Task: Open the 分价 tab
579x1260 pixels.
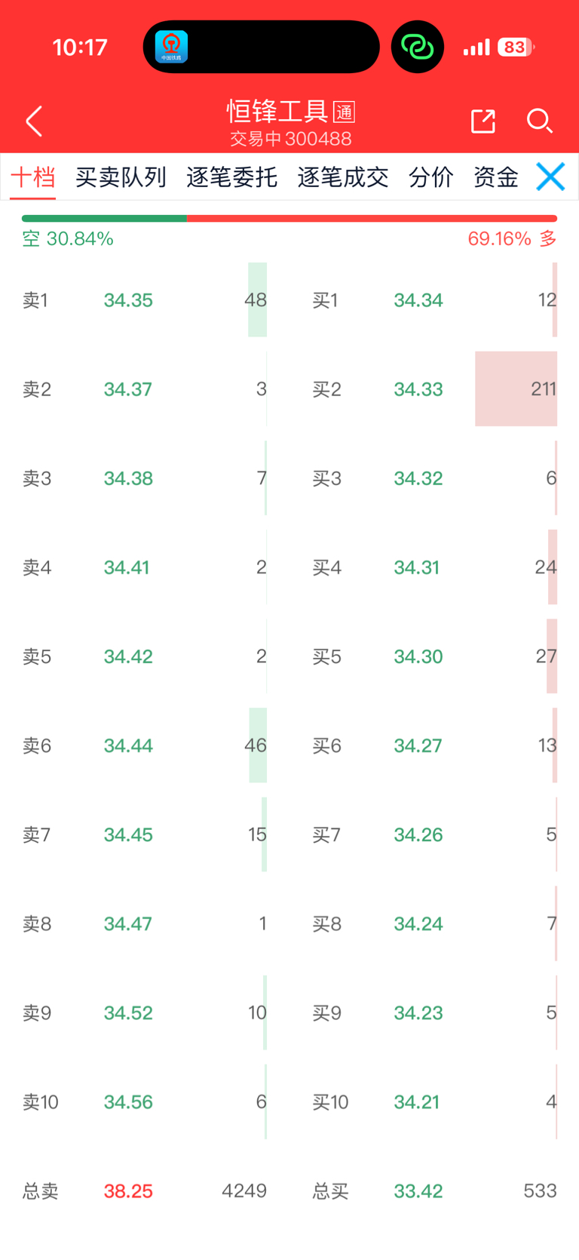Action: pyautogui.click(x=430, y=177)
